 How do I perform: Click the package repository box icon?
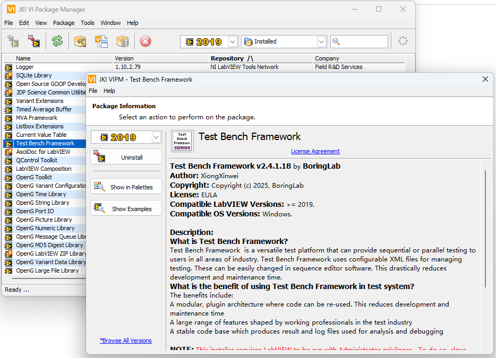[123, 41]
